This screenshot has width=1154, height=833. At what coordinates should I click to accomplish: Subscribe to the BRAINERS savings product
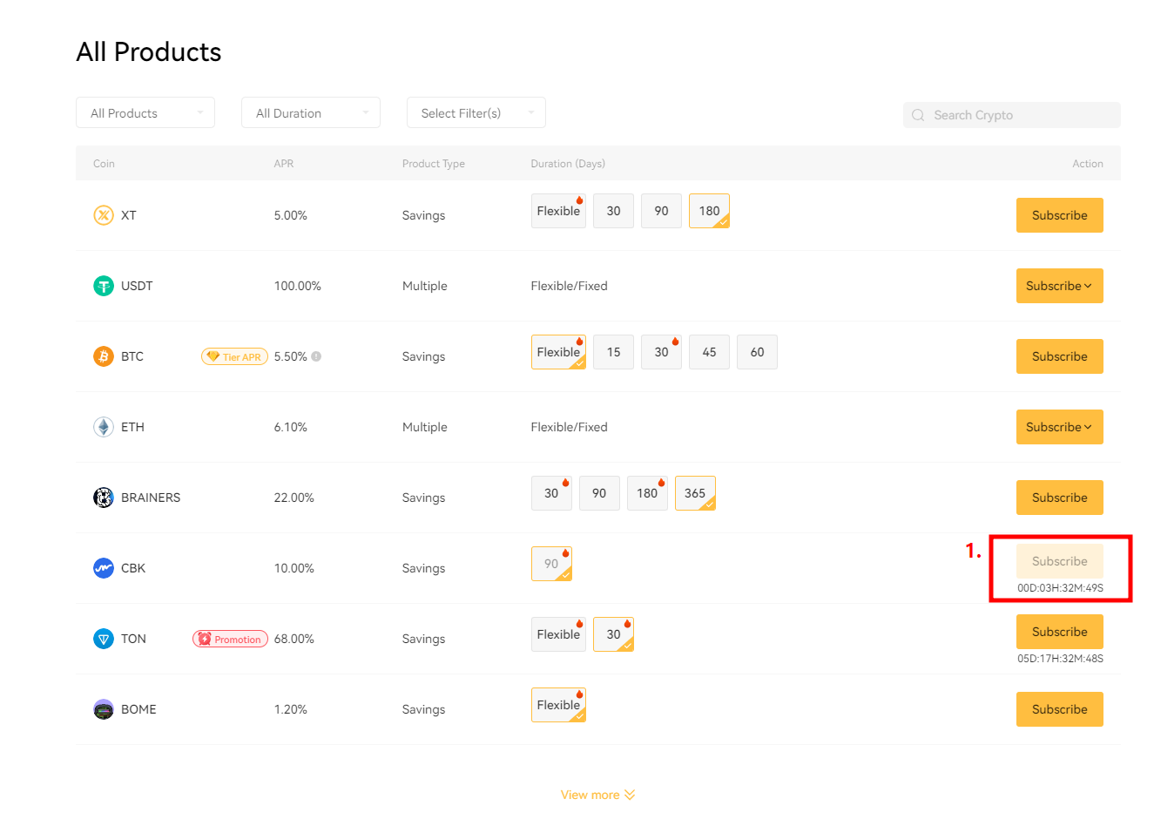click(x=1059, y=498)
